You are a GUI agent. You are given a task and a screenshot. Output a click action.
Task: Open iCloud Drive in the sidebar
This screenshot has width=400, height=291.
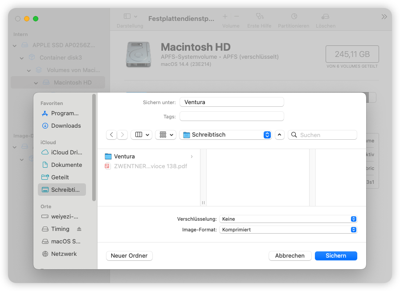click(x=62, y=152)
